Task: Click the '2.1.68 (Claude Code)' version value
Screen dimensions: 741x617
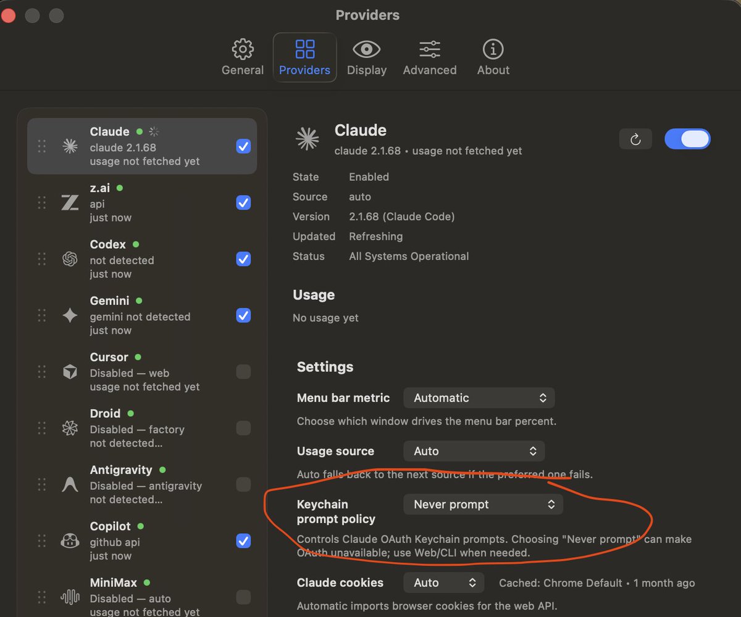Action: point(402,217)
